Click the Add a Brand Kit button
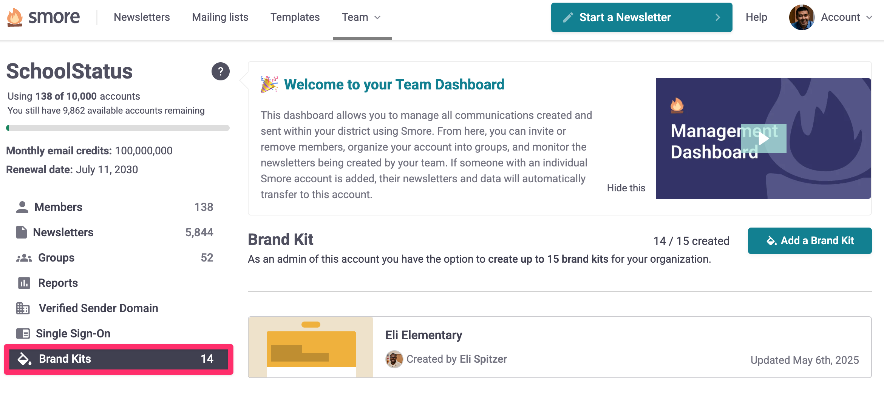 (810, 241)
